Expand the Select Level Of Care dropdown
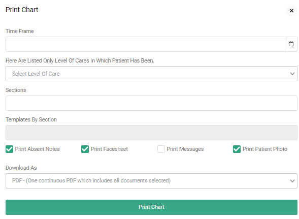Viewport: 299px width, 219px height. pyautogui.click(x=151, y=74)
